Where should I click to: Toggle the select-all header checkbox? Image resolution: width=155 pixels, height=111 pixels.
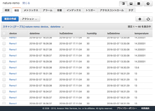click(x=4, y=33)
